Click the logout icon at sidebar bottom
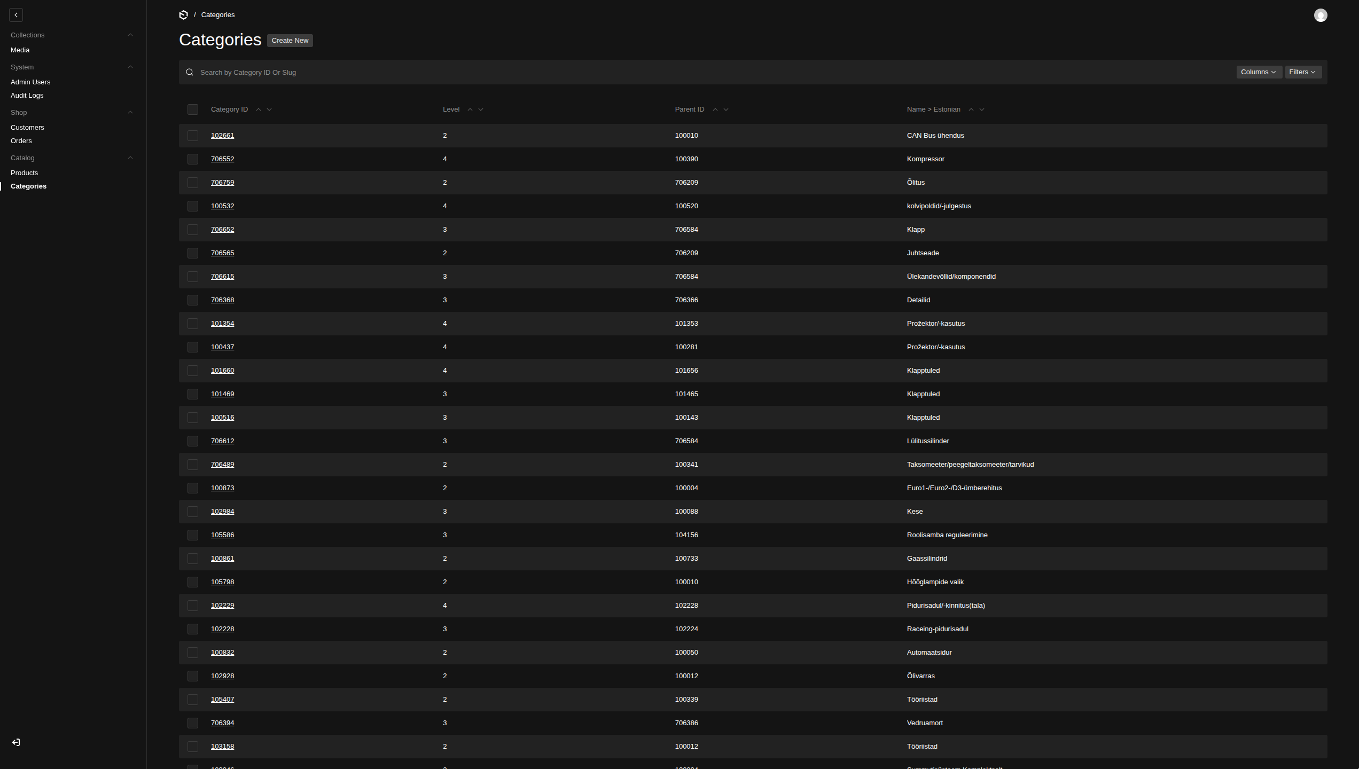The height and width of the screenshot is (769, 1359). [16, 742]
